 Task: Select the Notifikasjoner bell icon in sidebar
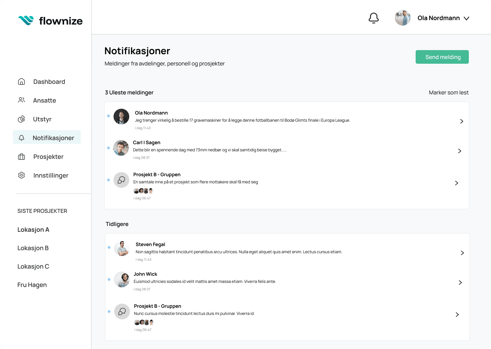(x=21, y=138)
